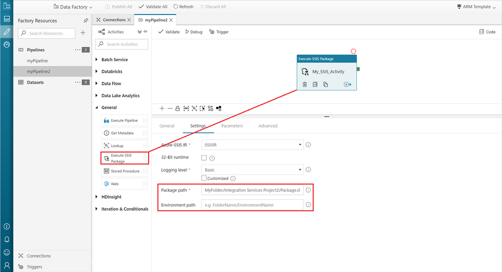The height and width of the screenshot is (272, 502).
Task: Switch to the Advanced tab
Action: point(268,126)
